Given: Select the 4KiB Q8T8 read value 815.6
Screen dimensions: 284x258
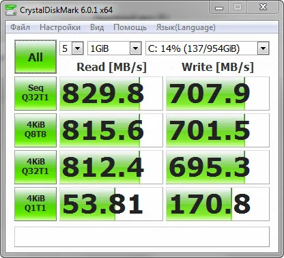Looking at the screenshot, I should [111, 130].
